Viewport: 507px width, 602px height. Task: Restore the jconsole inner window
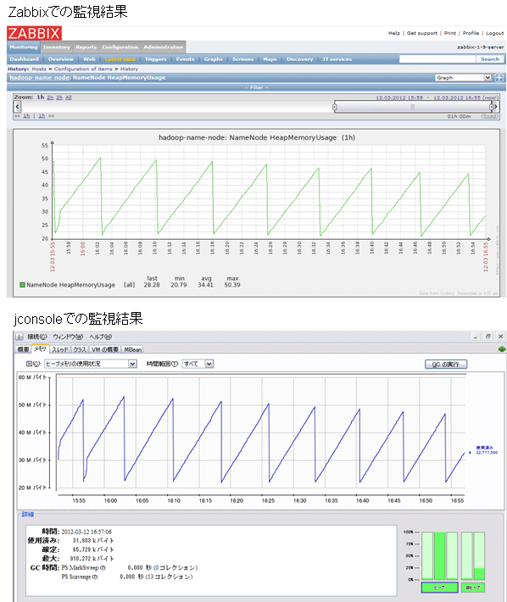click(x=487, y=337)
